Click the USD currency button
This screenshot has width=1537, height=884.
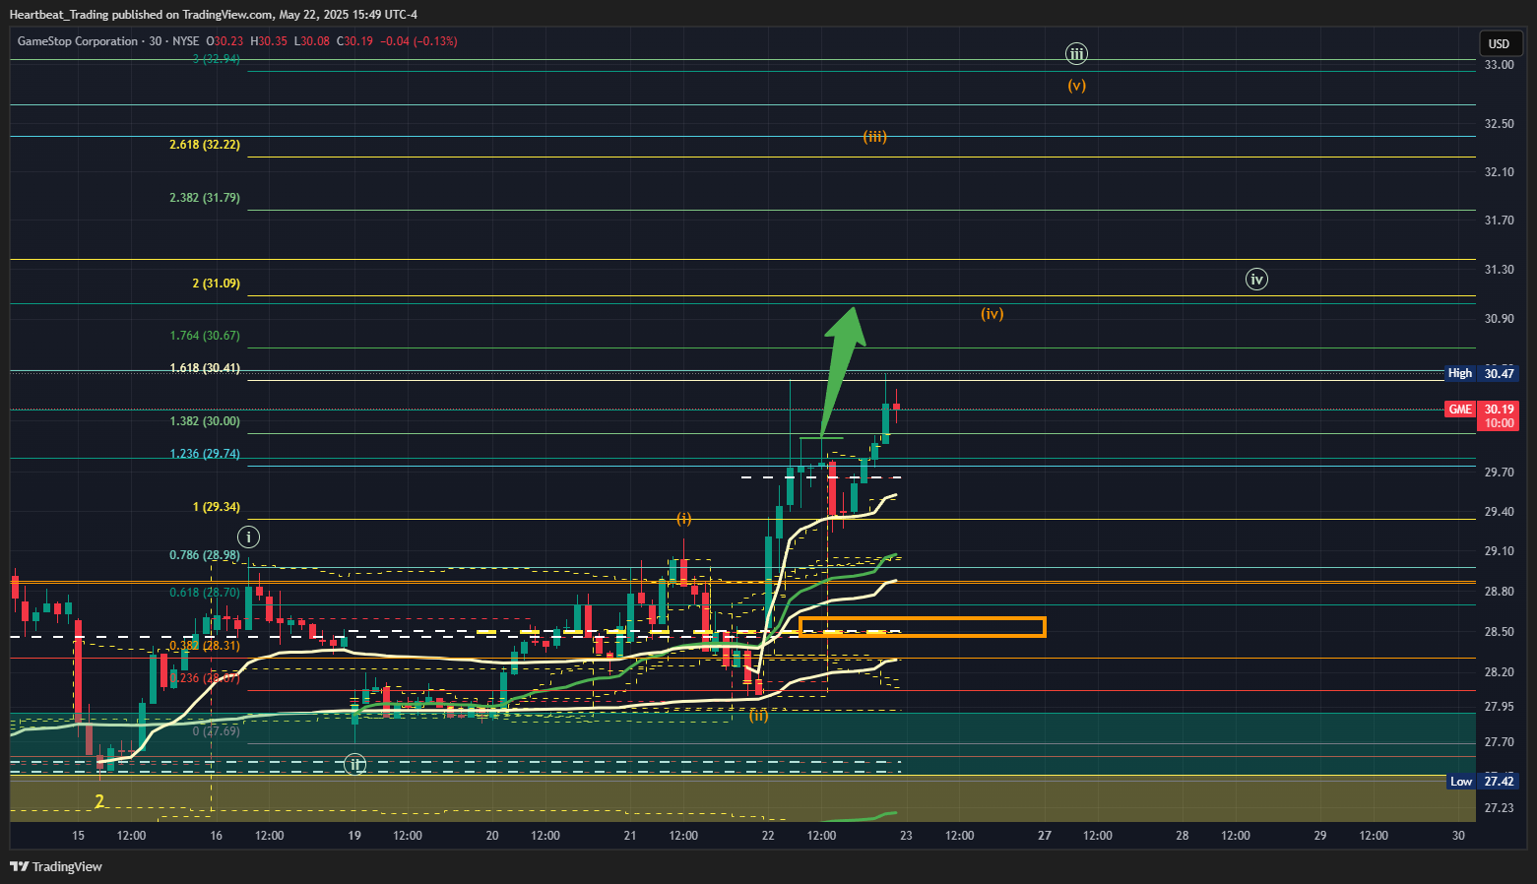point(1499,43)
